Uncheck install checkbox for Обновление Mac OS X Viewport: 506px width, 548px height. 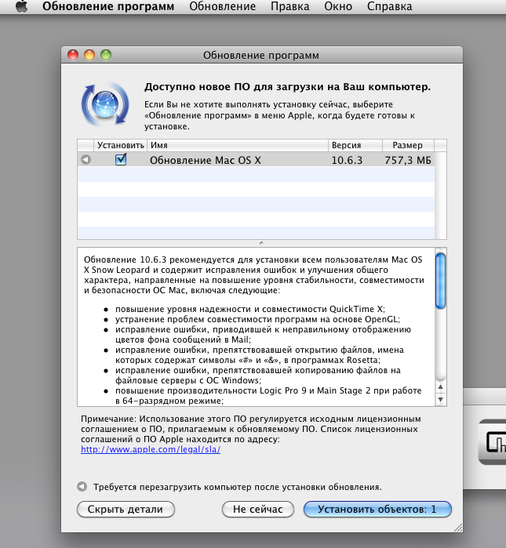121,160
